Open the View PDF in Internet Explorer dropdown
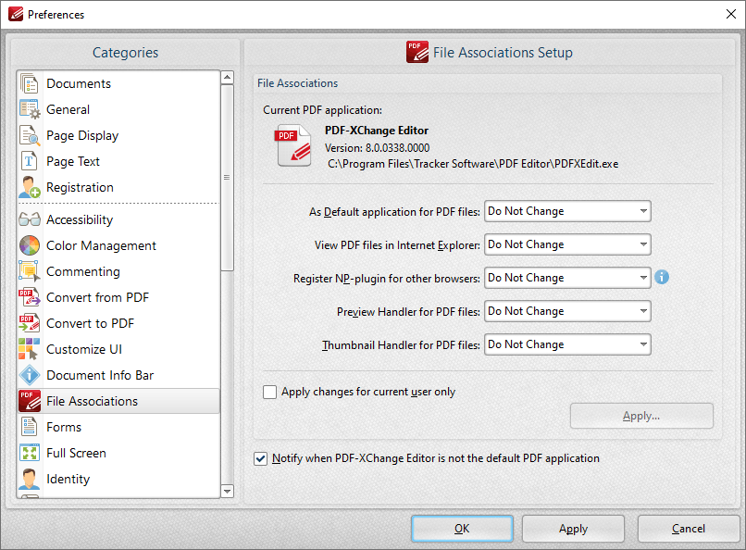The image size is (746, 550). click(x=567, y=244)
